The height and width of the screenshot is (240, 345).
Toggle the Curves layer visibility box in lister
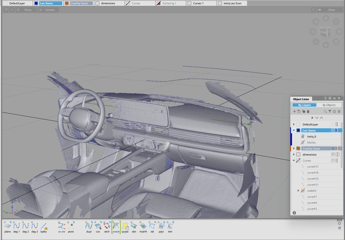pos(298,161)
